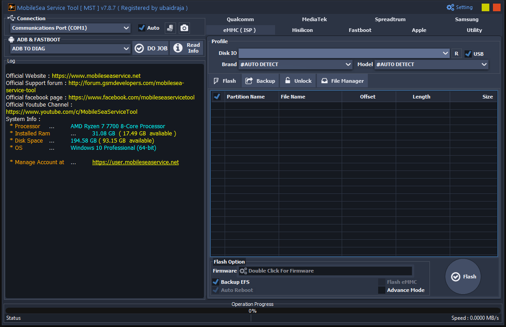Viewport: 506px width, 327px height.
Task: Click the R refresh icon beside Disk IO
Action: [456, 53]
